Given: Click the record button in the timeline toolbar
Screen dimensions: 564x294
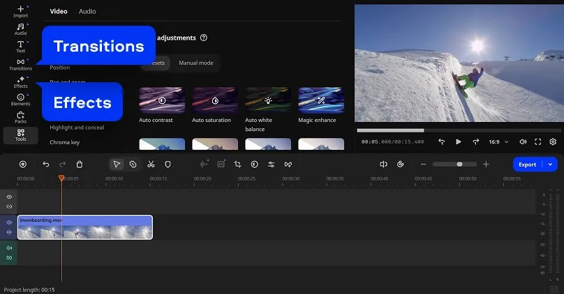Looking at the screenshot, I should coord(23,164).
